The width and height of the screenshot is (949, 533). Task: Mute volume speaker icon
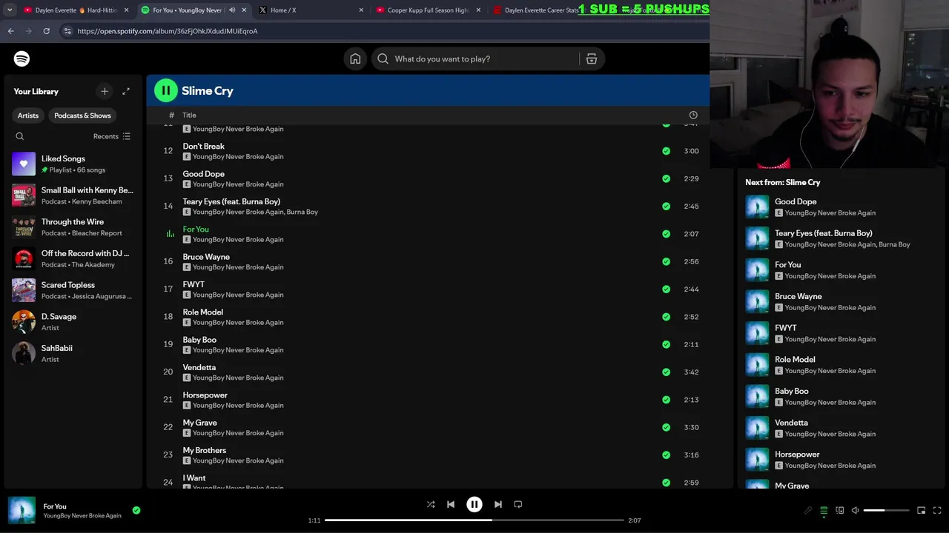pyautogui.click(x=856, y=510)
